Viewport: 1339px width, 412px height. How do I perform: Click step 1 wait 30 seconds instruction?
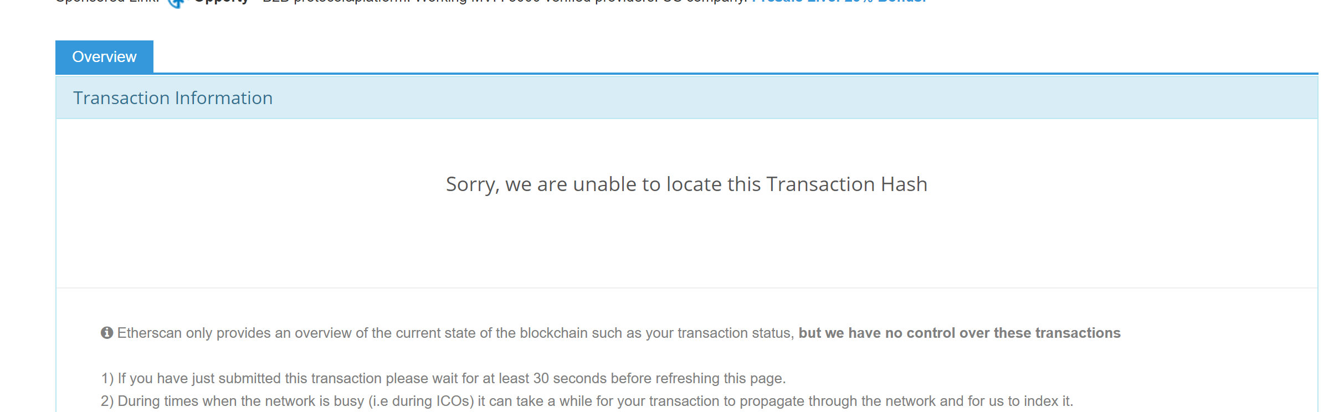(x=443, y=379)
